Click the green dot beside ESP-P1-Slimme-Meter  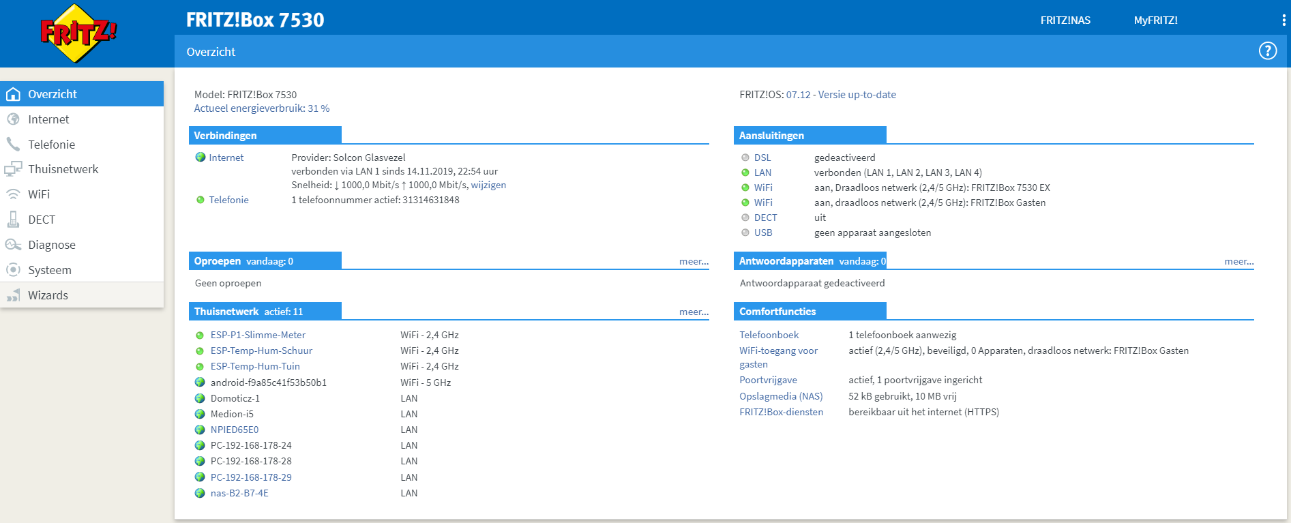(x=200, y=335)
